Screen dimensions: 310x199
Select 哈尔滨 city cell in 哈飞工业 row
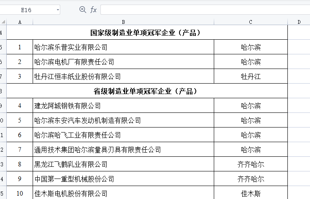click(x=251, y=135)
